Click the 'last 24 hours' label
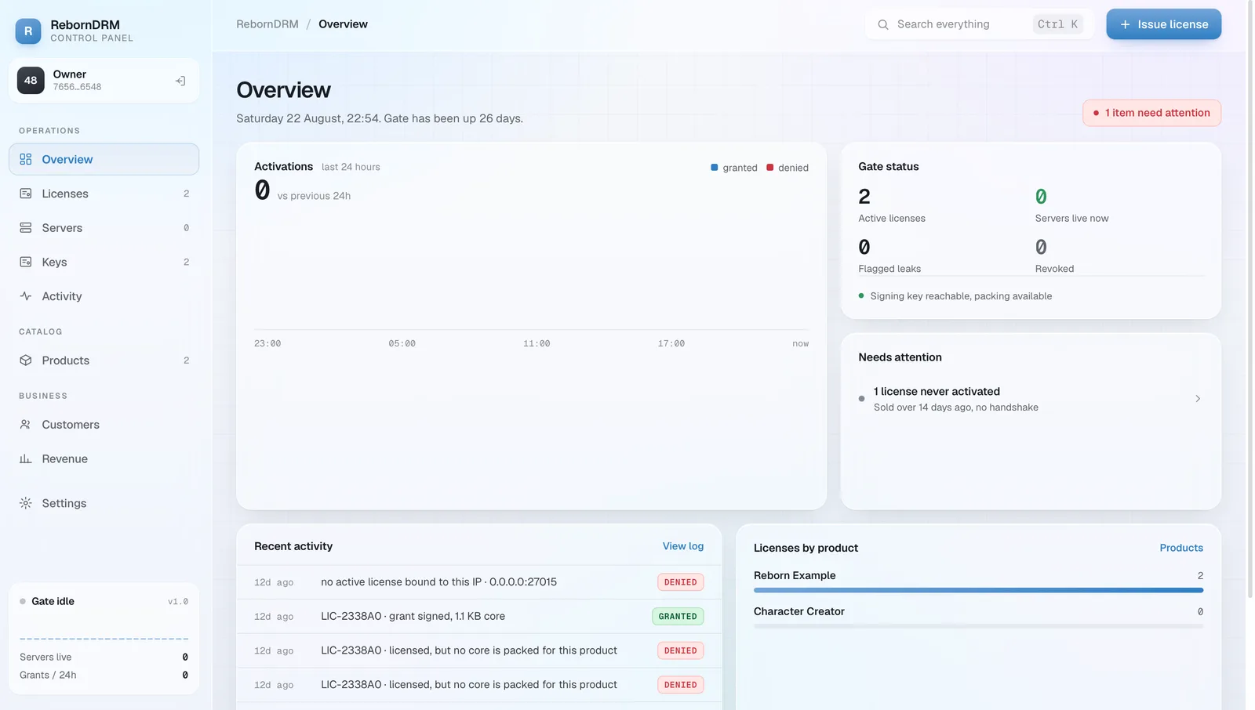 tap(351, 167)
